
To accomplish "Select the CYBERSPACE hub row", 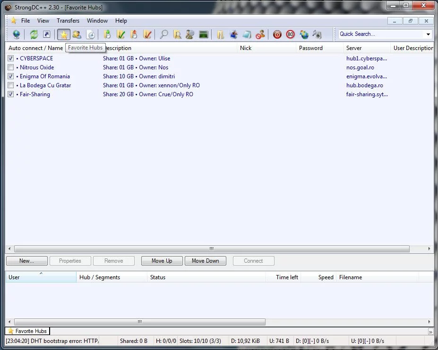I will 219,58.
